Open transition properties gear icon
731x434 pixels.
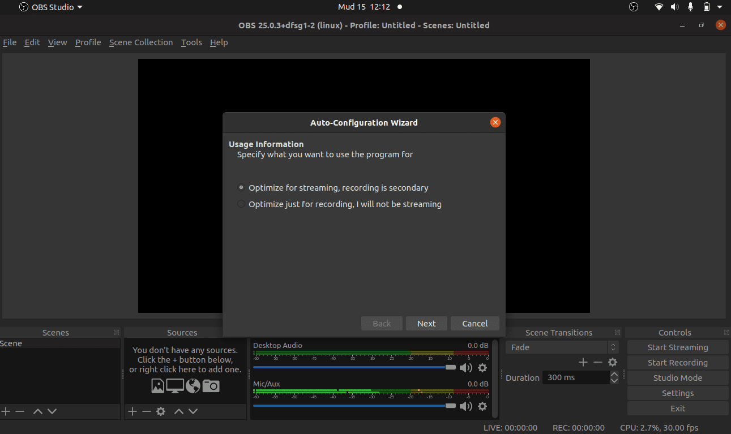(613, 362)
